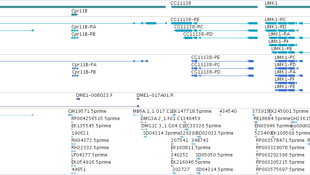Click the 49651 feature label
The height and width of the screenshot is (175, 310).
click(78, 170)
